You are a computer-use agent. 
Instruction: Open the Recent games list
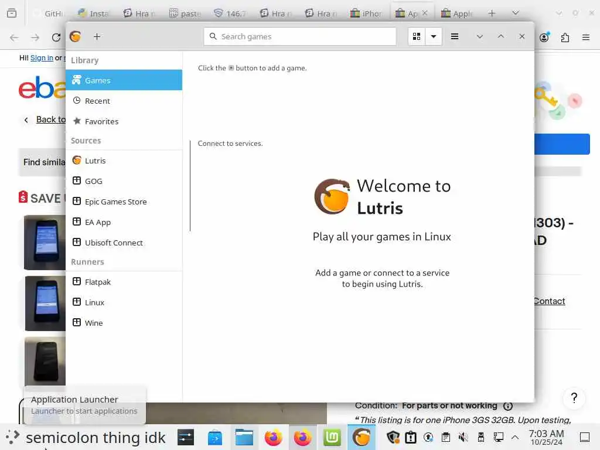(x=124, y=101)
